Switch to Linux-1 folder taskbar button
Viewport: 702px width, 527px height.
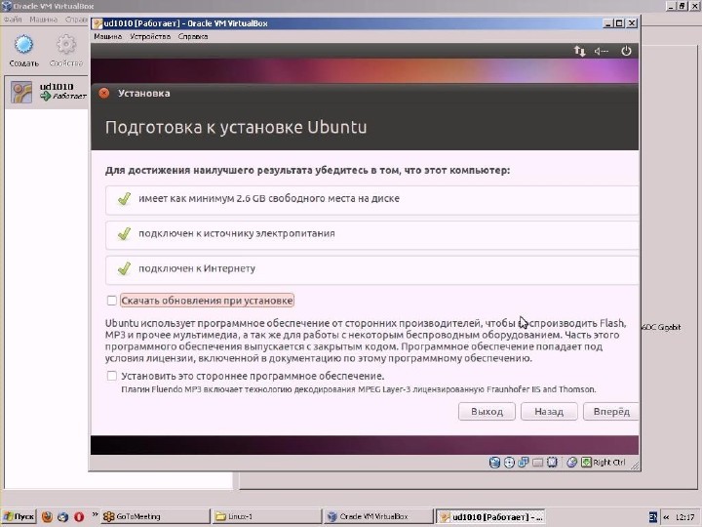[x=267, y=516]
